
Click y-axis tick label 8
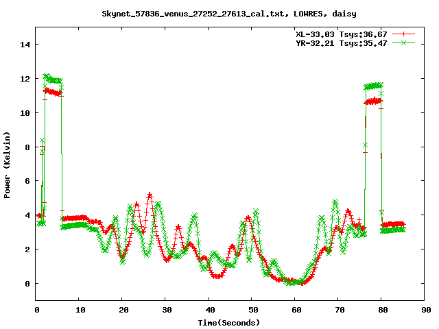(27, 147)
